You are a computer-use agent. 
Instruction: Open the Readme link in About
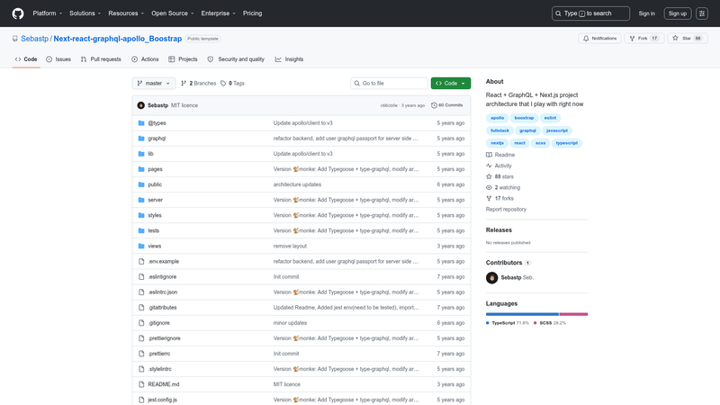coord(500,155)
